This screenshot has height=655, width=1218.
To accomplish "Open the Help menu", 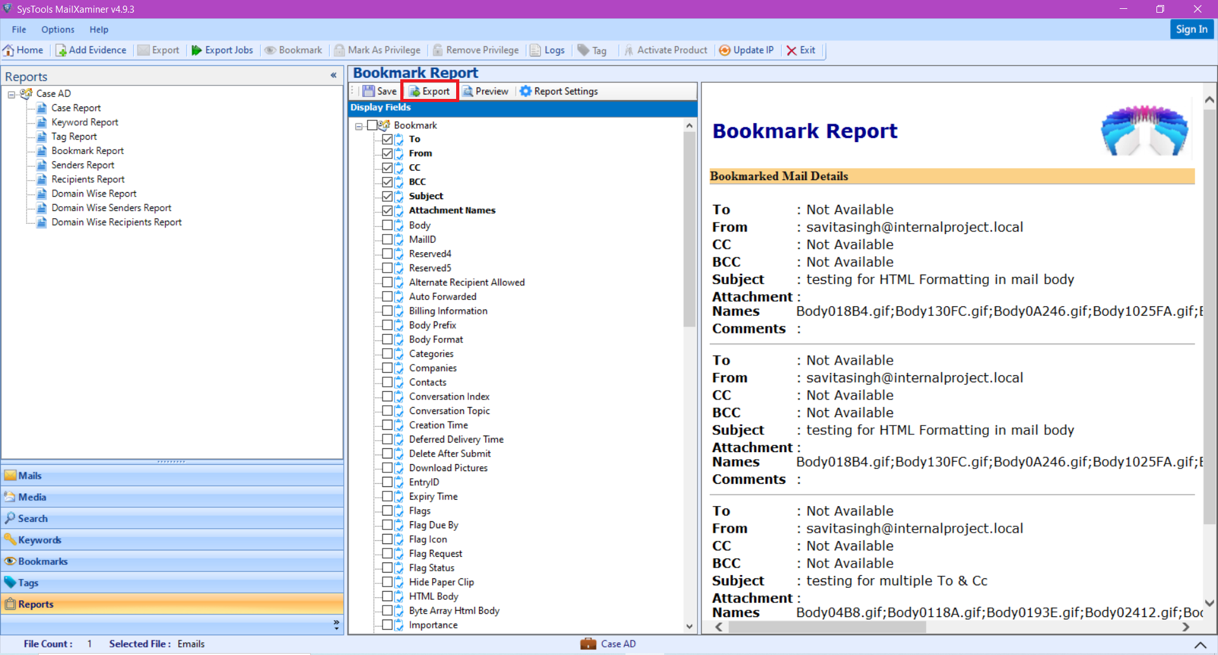I will click(x=99, y=29).
